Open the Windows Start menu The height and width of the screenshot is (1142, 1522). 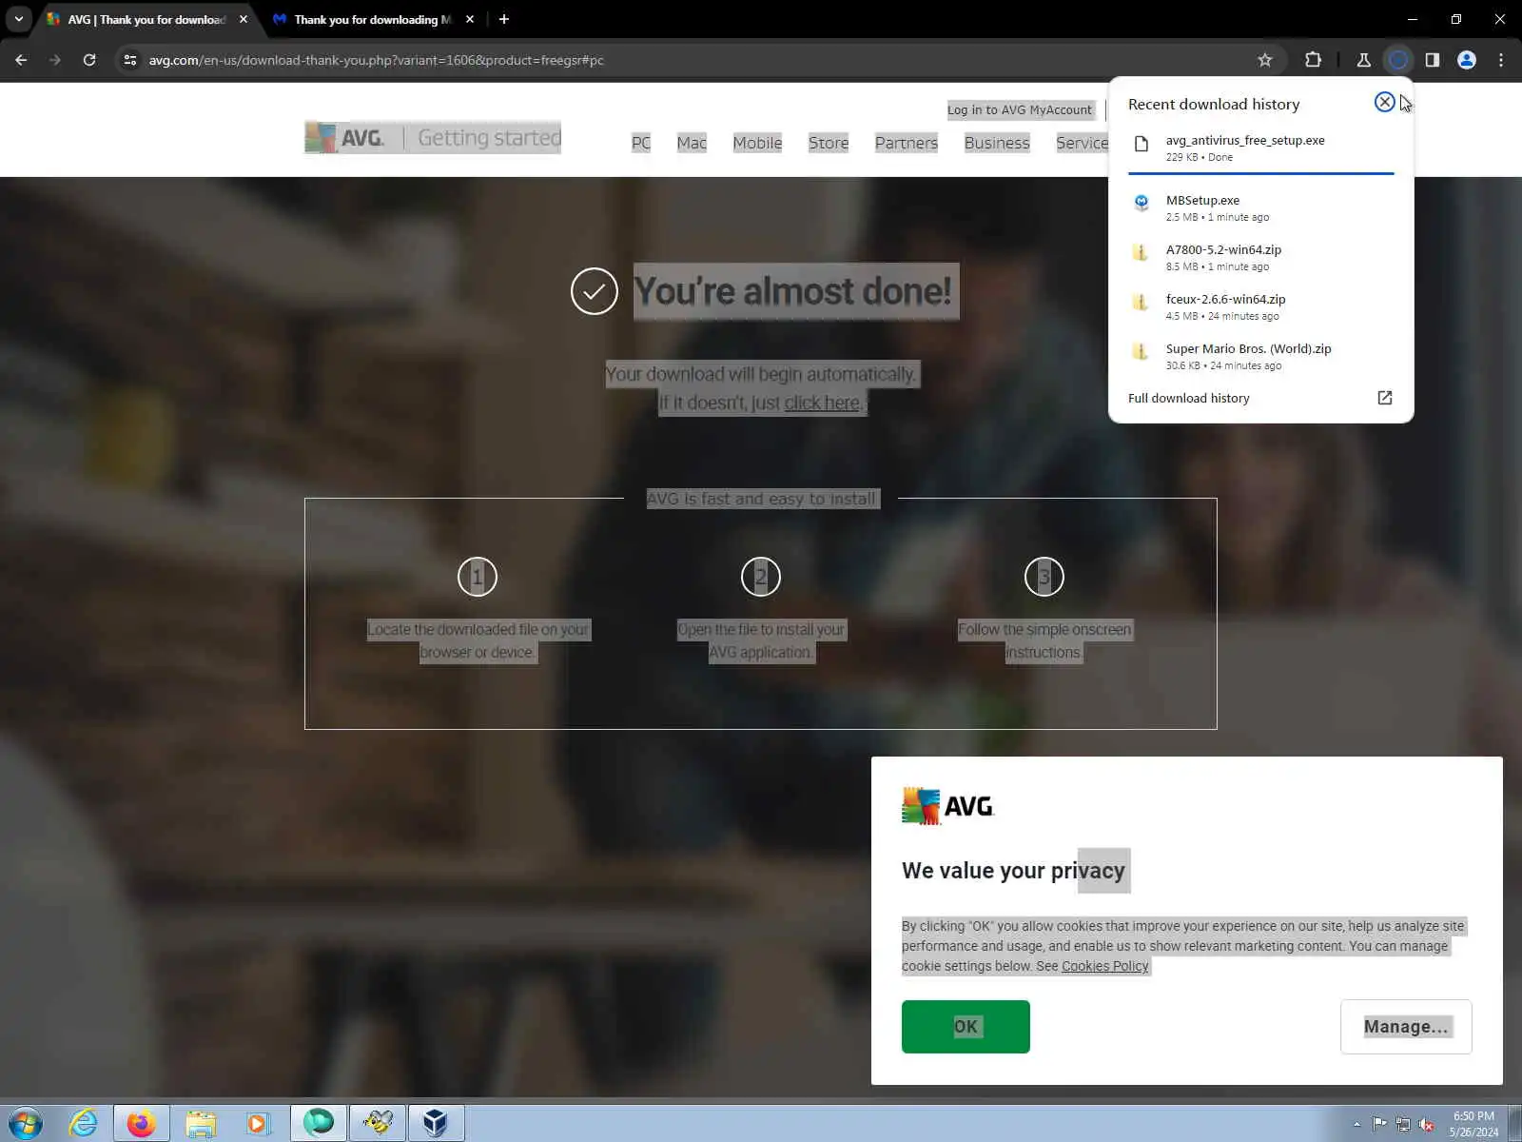tap(26, 1123)
